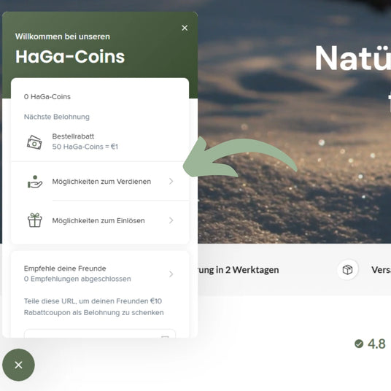The height and width of the screenshot is (391, 391).
Task: Click the Nächste Belohnung link
Action: tap(57, 117)
